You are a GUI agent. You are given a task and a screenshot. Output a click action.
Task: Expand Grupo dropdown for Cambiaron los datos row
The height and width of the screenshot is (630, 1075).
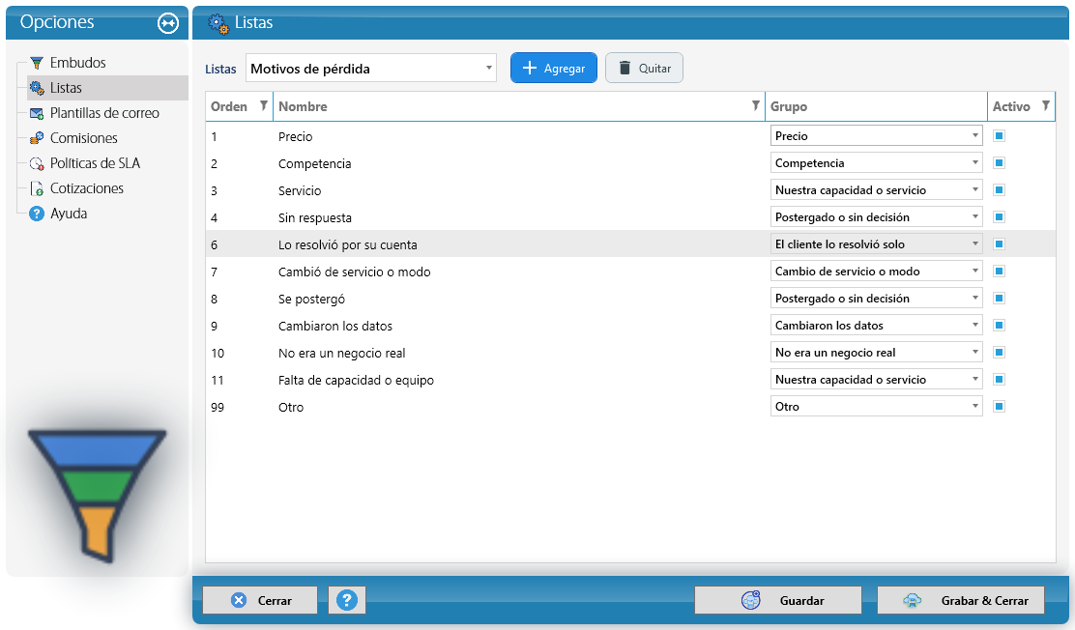click(876, 326)
